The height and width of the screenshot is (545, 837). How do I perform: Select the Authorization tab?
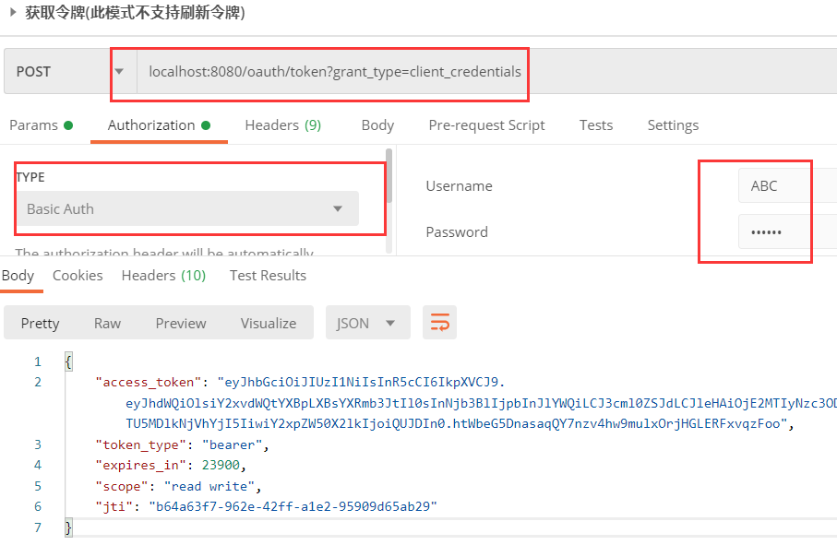coord(159,125)
